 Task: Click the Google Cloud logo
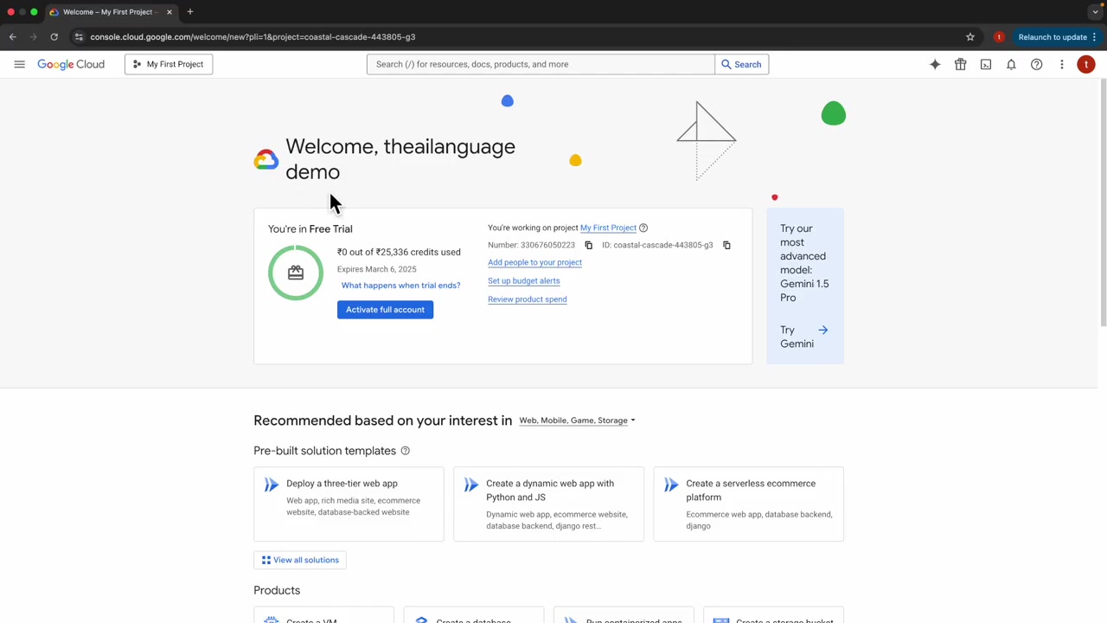coord(71,64)
